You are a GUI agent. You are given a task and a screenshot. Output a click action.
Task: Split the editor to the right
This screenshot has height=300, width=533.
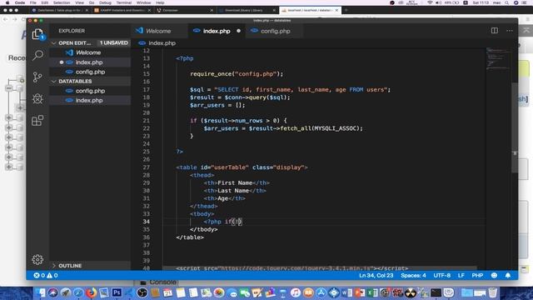click(x=495, y=31)
